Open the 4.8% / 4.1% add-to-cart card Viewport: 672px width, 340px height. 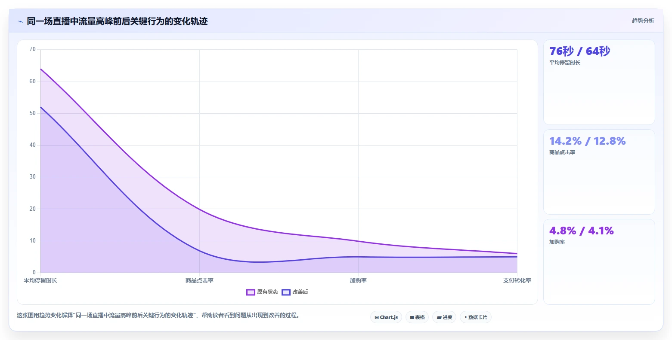tap(599, 262)
